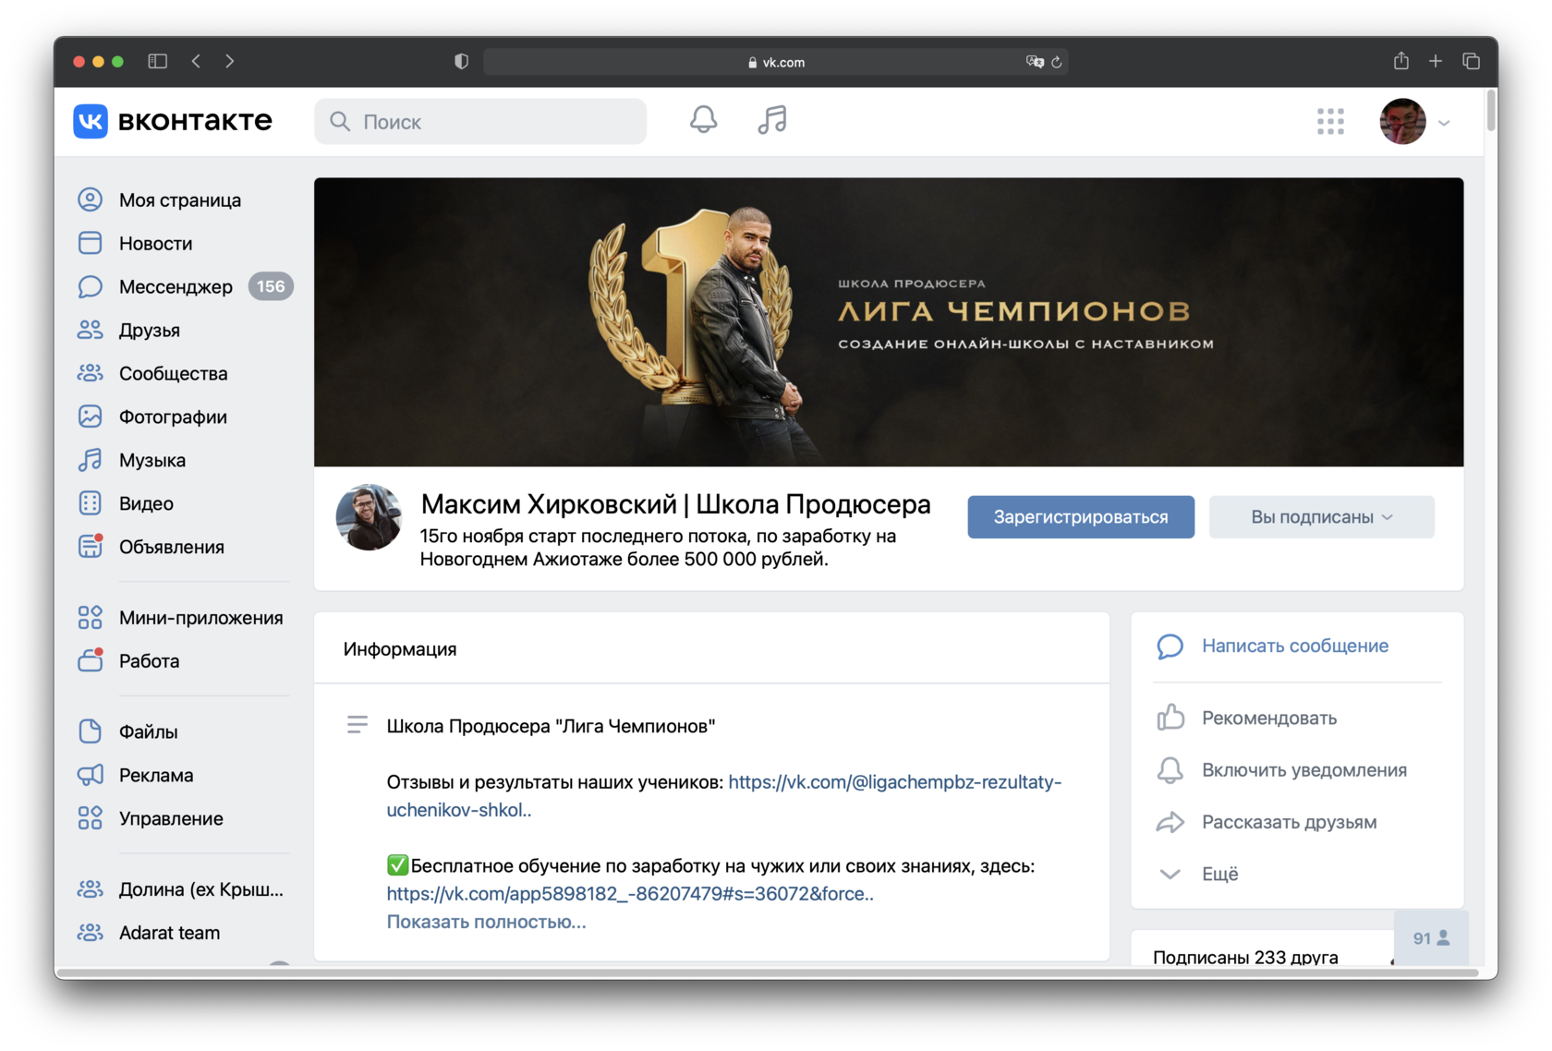
Task: Click the page translate icon in address bar
Action: coord(1035,62)
